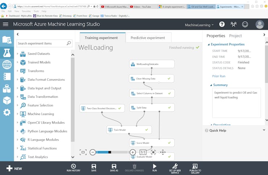Open Web Services globe icon
This screenshot has width=268, height=175.
7,64
